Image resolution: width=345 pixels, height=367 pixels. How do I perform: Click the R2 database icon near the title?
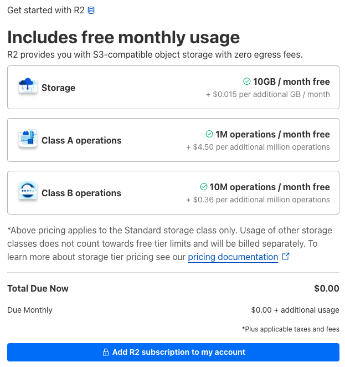[91, 11]
